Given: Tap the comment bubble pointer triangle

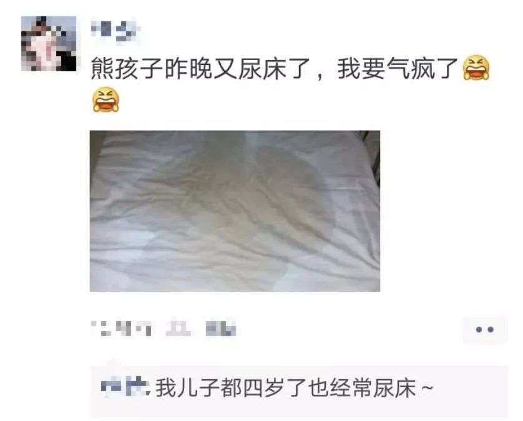Looking at the screenshot, I should point(113,362).
